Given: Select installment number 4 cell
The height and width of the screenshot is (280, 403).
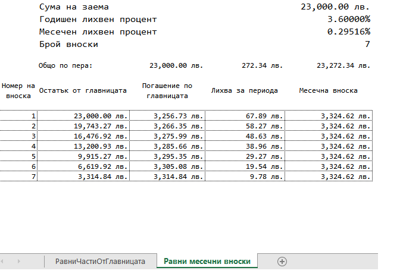Looking at the screenshot, I should tap(18, 146).
